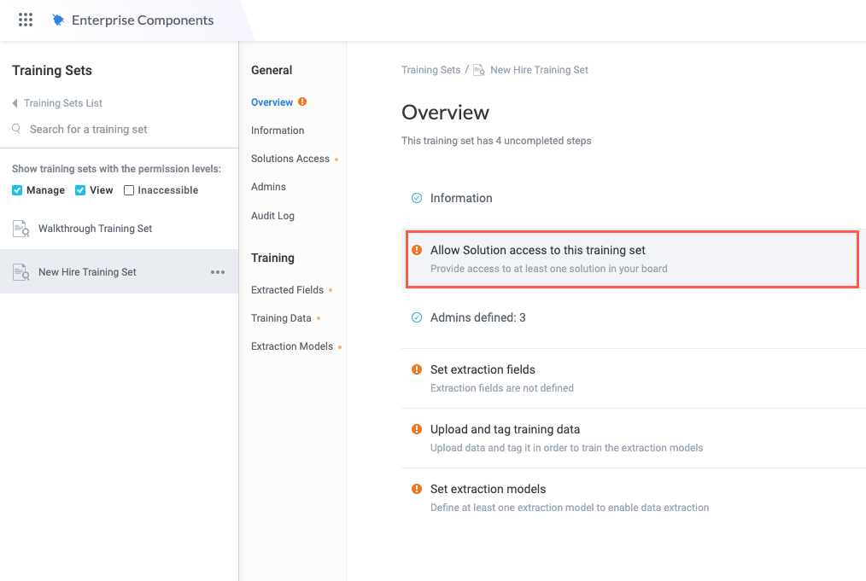Toggle the View permission checkbox
866x581 pixels.
pos(80,190)
